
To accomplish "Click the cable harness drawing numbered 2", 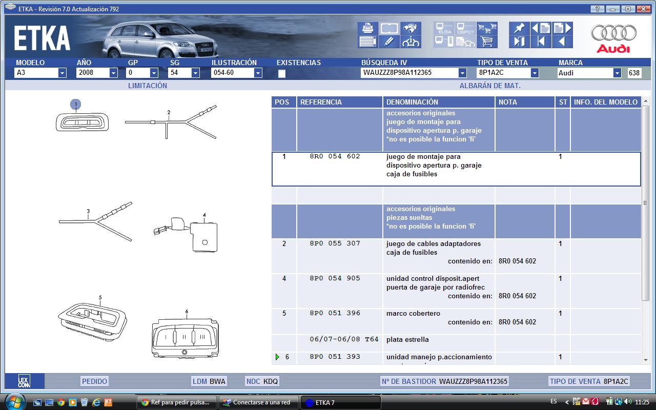I will coord(171,123).
